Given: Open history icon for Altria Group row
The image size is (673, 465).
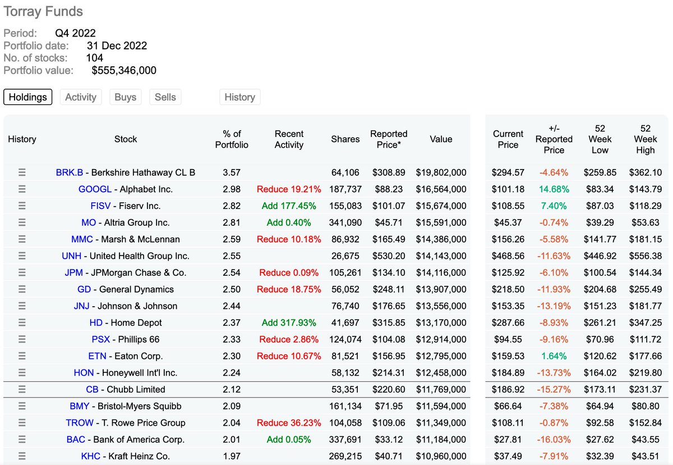Looking at the screenshot, I should pos(22,222).
